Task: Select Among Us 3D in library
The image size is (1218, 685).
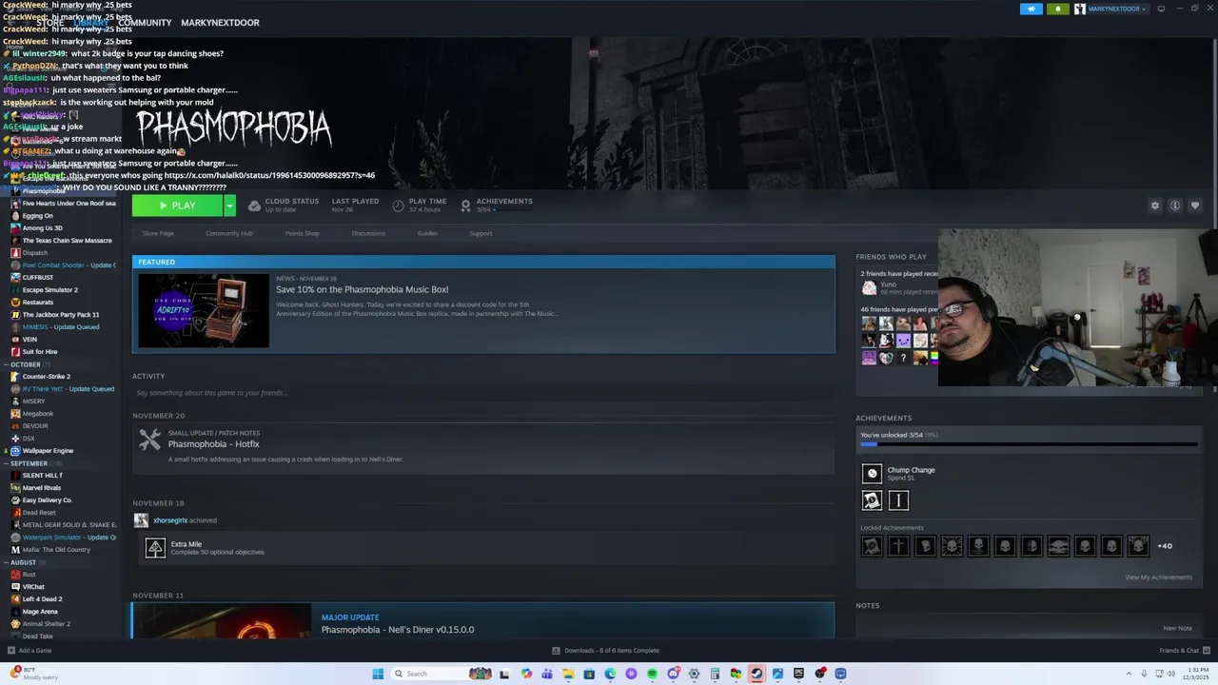Action: tap(42, 228)
